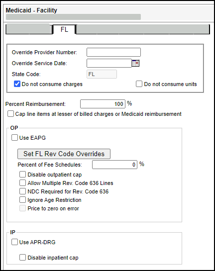Image resolution: width=215 pixels, height=271 pixels.
Task: Check Disable outpatient cap
Action: click(x=22, y=175)
